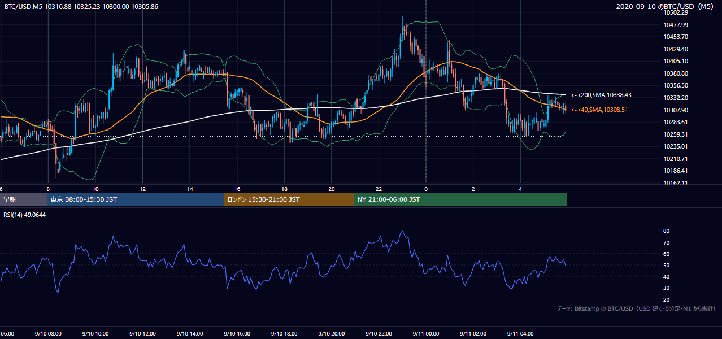
Task: Click price axis value 10429.40
Action: tap(676, 49)
